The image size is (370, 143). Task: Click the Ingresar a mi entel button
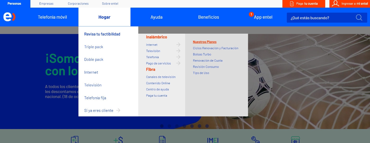click(350, 4)
